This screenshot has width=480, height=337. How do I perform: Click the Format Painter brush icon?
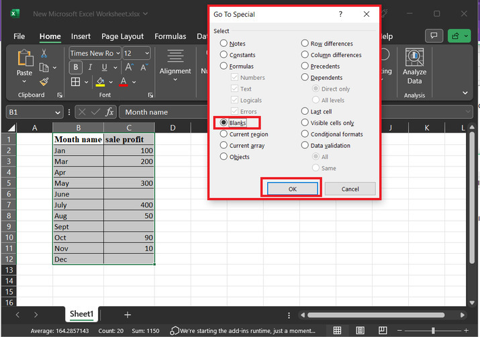point(44,81)
